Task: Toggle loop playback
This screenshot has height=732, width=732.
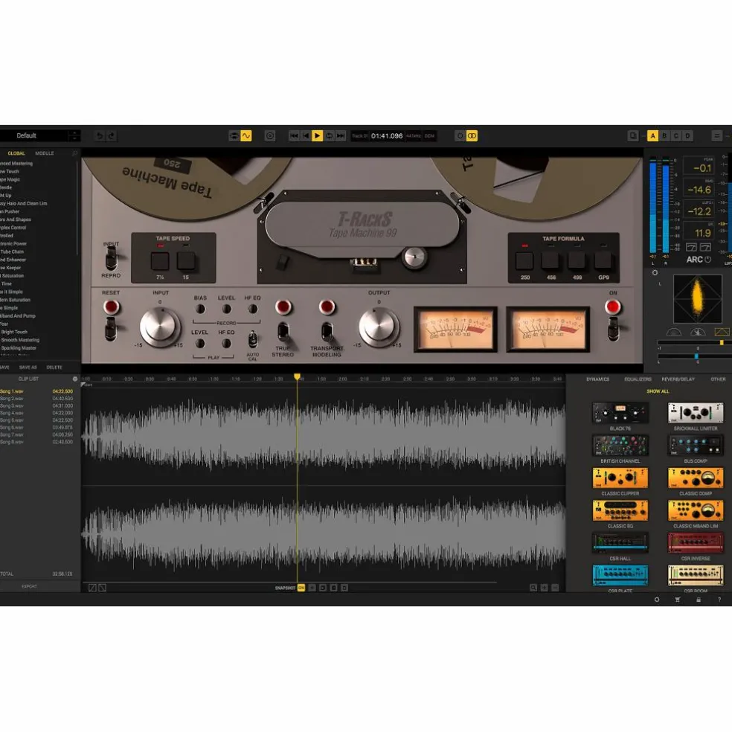Action: tap(329, 136)
